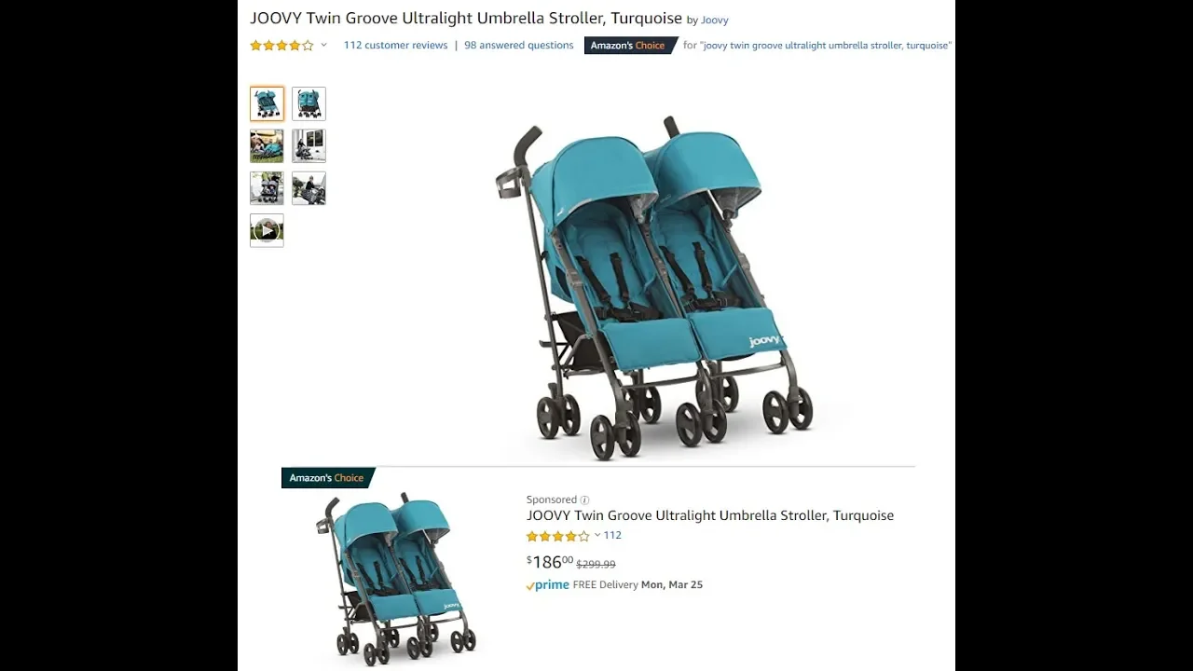
Task: Click the sponsored stroller product image
Action: click(396, 578)
